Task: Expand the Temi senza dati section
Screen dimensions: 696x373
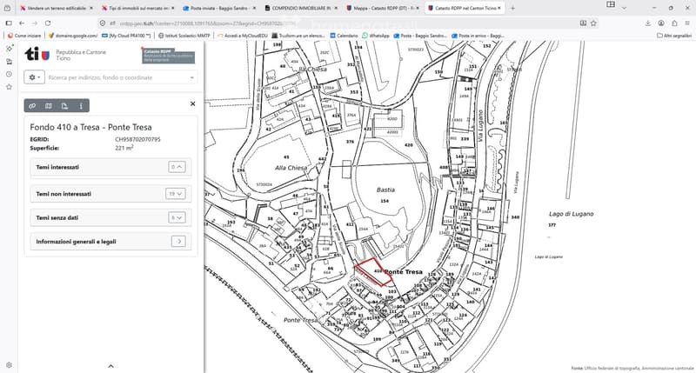Action: pyautogui.click(x=177, y=217)
